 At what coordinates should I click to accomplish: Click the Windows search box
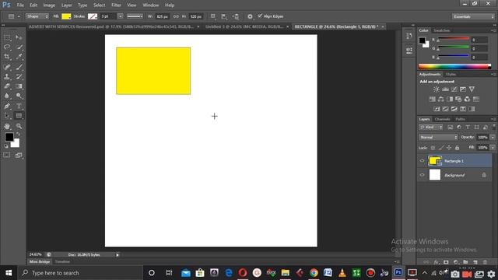click(x=79, y=273)
